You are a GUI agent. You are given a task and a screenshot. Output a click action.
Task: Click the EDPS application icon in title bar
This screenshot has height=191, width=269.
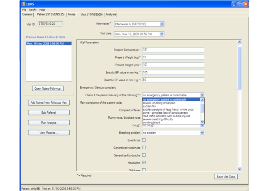click(x=23, y=4)
